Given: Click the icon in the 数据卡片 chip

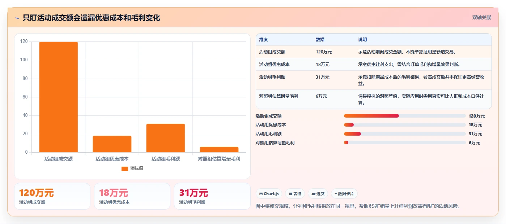Looking at the screenshot, I should tap(336, 194).
